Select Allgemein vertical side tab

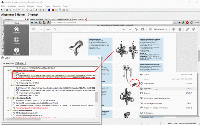click(x=3, y=22)
